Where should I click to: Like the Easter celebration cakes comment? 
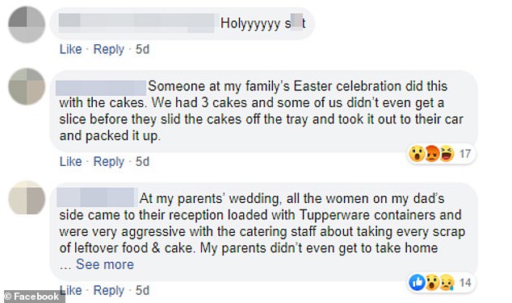tap(70, 161)
